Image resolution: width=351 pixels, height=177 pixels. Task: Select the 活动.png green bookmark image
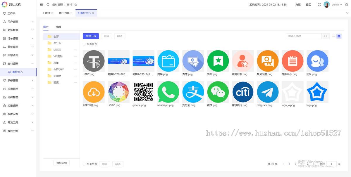pos(218,61)
